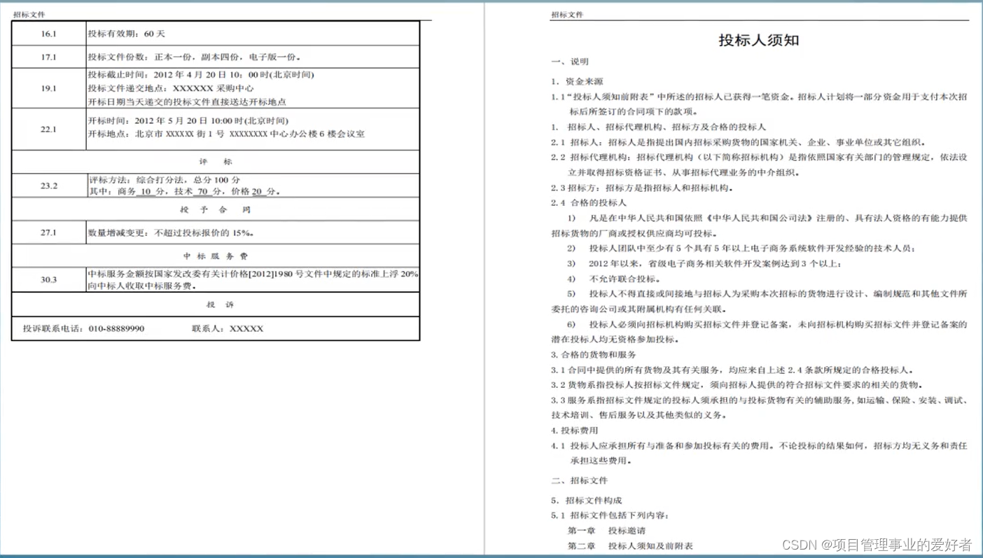Click the text "数量增减变更：不超过投标报价的 15%。"
Screen dimensions: 983x558
pos(171,232)
